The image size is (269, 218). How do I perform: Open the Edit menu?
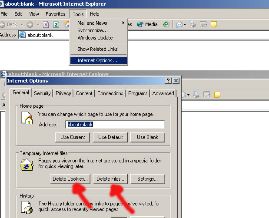pyautogui.click(x=18, y=14)
